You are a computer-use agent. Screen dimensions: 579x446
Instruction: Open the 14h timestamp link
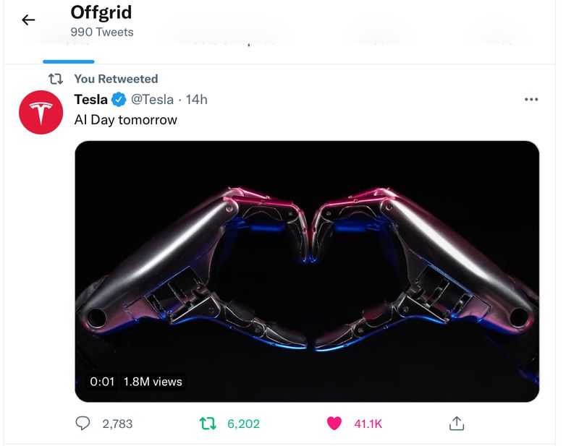click(197, 100)
